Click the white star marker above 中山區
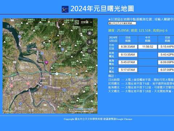Viewport: 174px width, 131px height. (x=57, y=74)
